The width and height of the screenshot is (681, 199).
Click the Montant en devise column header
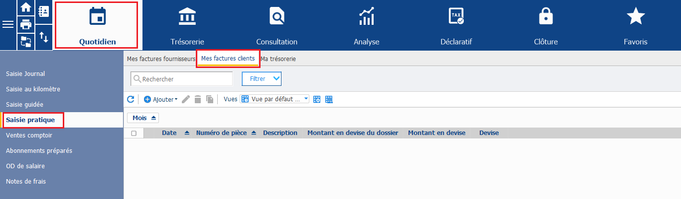[x=437, y=133]
